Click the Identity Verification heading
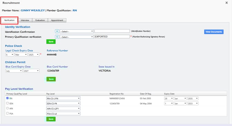The image size is (232, 126). (18, 27)
